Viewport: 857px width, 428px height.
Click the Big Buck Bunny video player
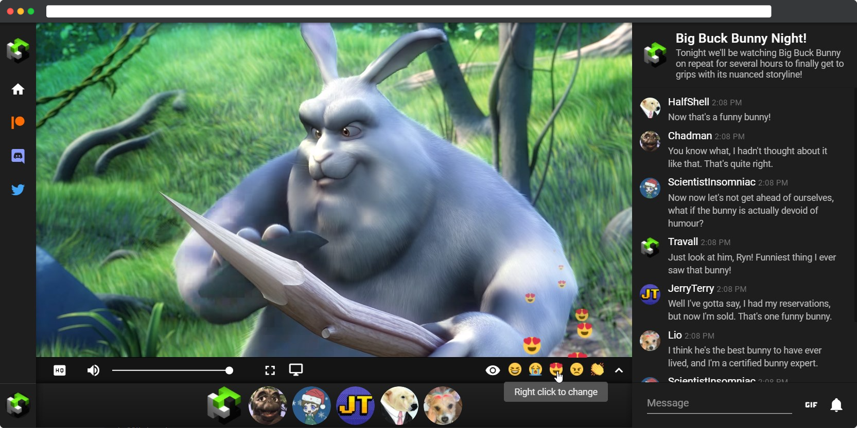[334, 190]
